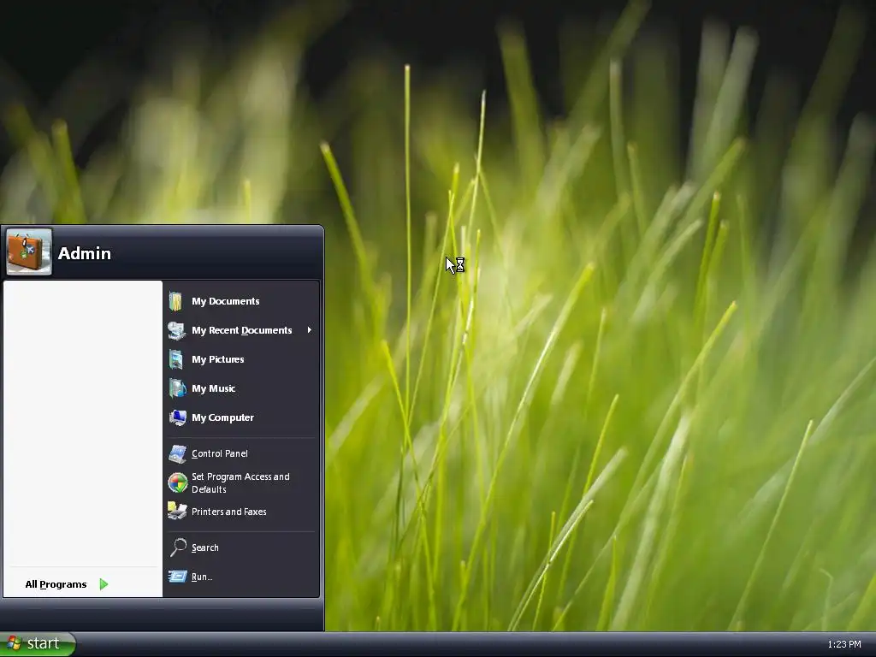Click the My Computer icon
This screenshot has height=657, width=876.
pos(178,417)
